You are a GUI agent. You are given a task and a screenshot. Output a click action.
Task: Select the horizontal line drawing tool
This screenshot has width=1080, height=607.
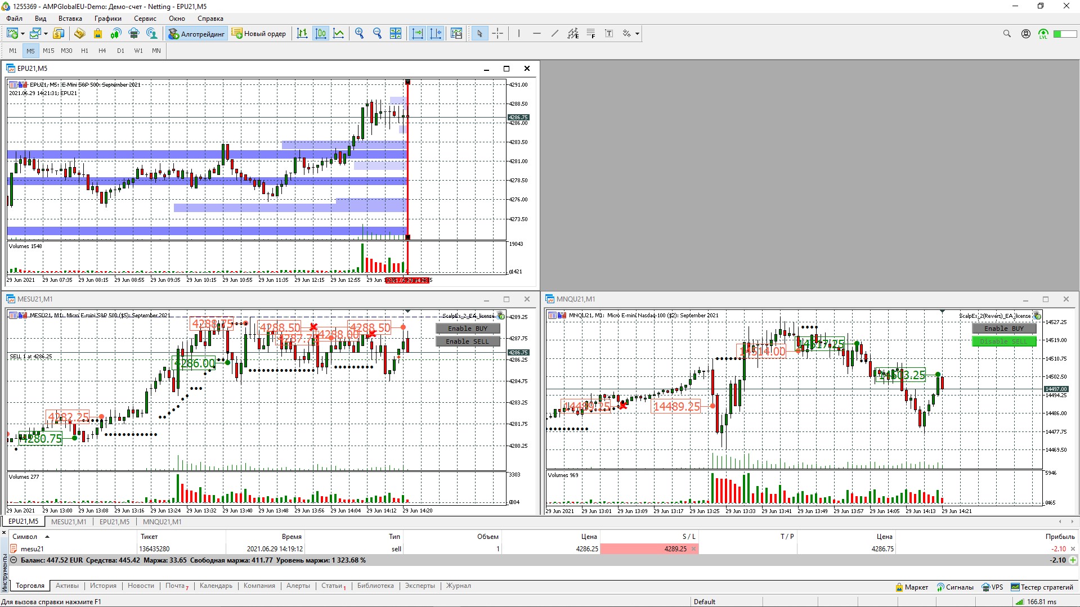pyautogui.click(x=537, y=34)
